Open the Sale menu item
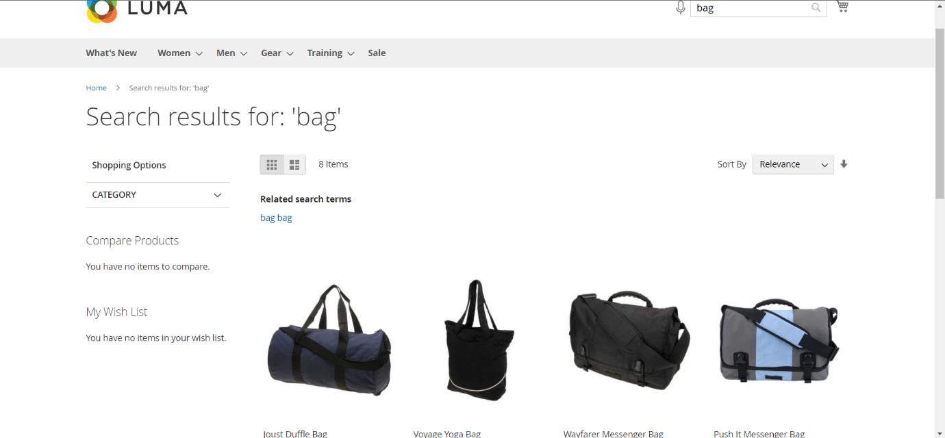The width and height of the screenshot is (945, 438). pos(377,53)
